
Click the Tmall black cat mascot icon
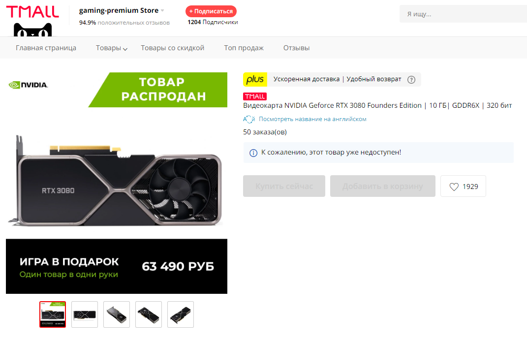coord(32,30)
